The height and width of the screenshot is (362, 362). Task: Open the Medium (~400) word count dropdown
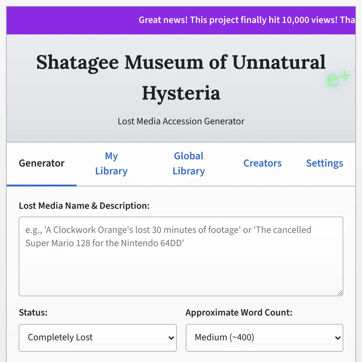265,338
